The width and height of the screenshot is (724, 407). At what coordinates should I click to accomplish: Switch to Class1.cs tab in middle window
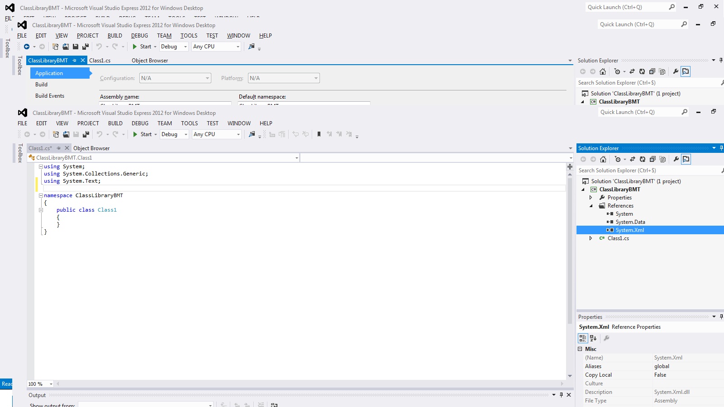coord(100,61)
